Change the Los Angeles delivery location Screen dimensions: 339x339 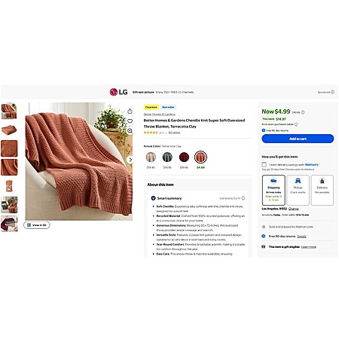click(x=293, y=209)
